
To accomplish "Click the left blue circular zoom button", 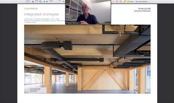I will (x=44, y=2).
